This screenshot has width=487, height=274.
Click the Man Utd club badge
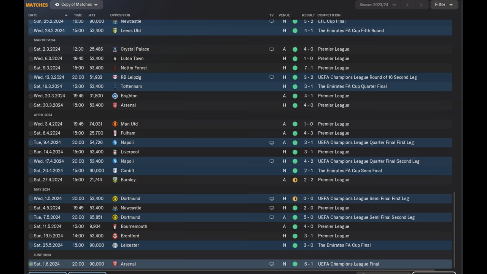(115, 124)
